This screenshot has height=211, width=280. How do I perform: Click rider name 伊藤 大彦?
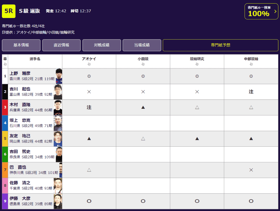[20, 198]
